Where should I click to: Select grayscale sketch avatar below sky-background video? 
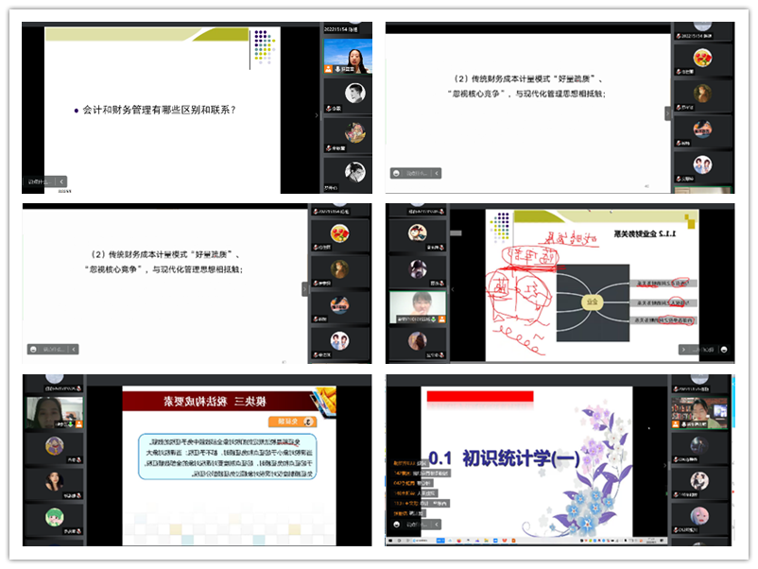(x=354, y=93)
